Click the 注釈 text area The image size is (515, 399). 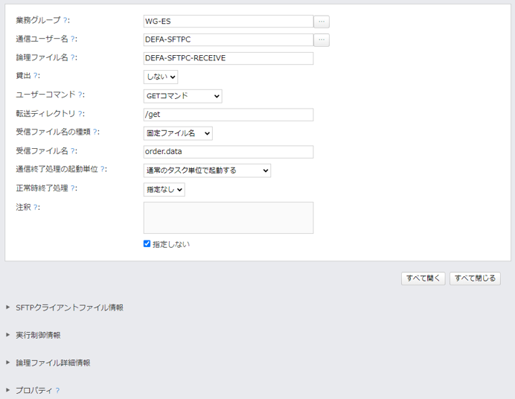pos(228,217)
